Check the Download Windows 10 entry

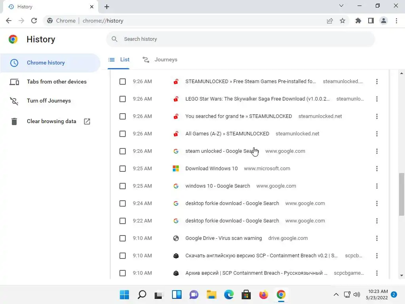pos(123,169)
